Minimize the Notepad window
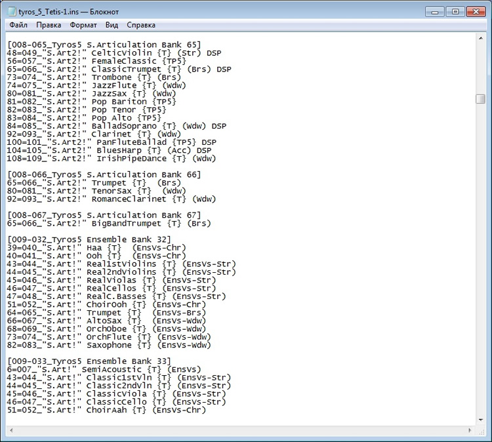Image resolution: width=492 pixels, height=442 pixels. point(434,12)
